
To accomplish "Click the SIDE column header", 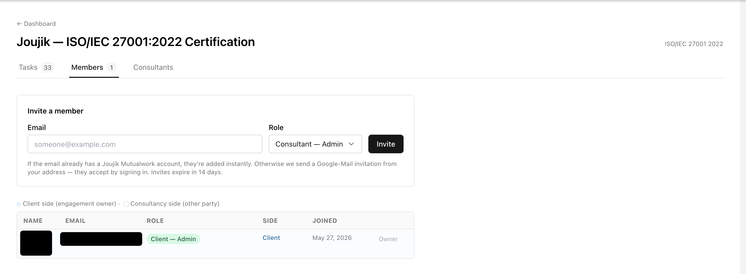I will pos(270,221).
